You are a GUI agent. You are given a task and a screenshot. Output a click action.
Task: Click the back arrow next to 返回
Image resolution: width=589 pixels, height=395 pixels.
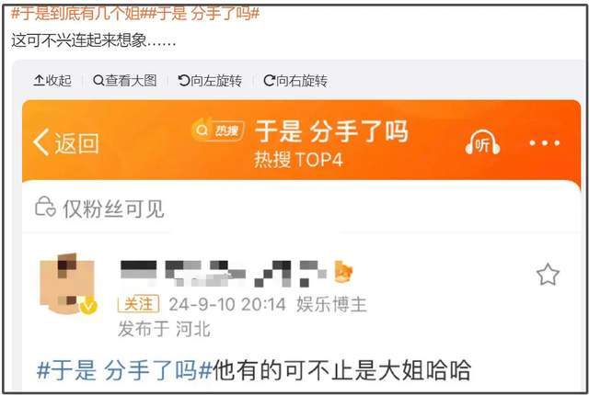coord(40,142)
